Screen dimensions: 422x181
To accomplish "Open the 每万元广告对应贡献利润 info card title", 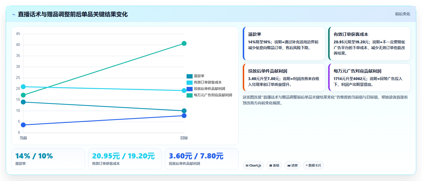I will 357,71.
